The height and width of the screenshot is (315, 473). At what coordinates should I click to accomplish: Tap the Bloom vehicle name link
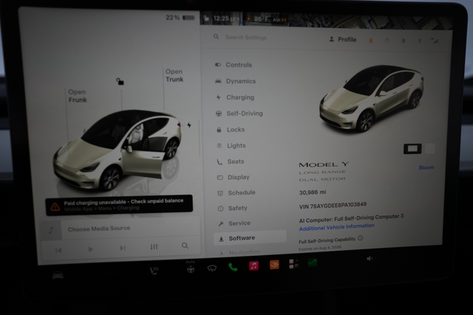click(x=426, y=167)
